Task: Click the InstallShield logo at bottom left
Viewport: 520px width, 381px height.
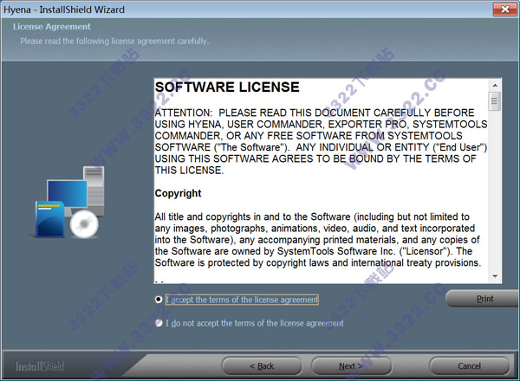Action: [x=40, y=365]
